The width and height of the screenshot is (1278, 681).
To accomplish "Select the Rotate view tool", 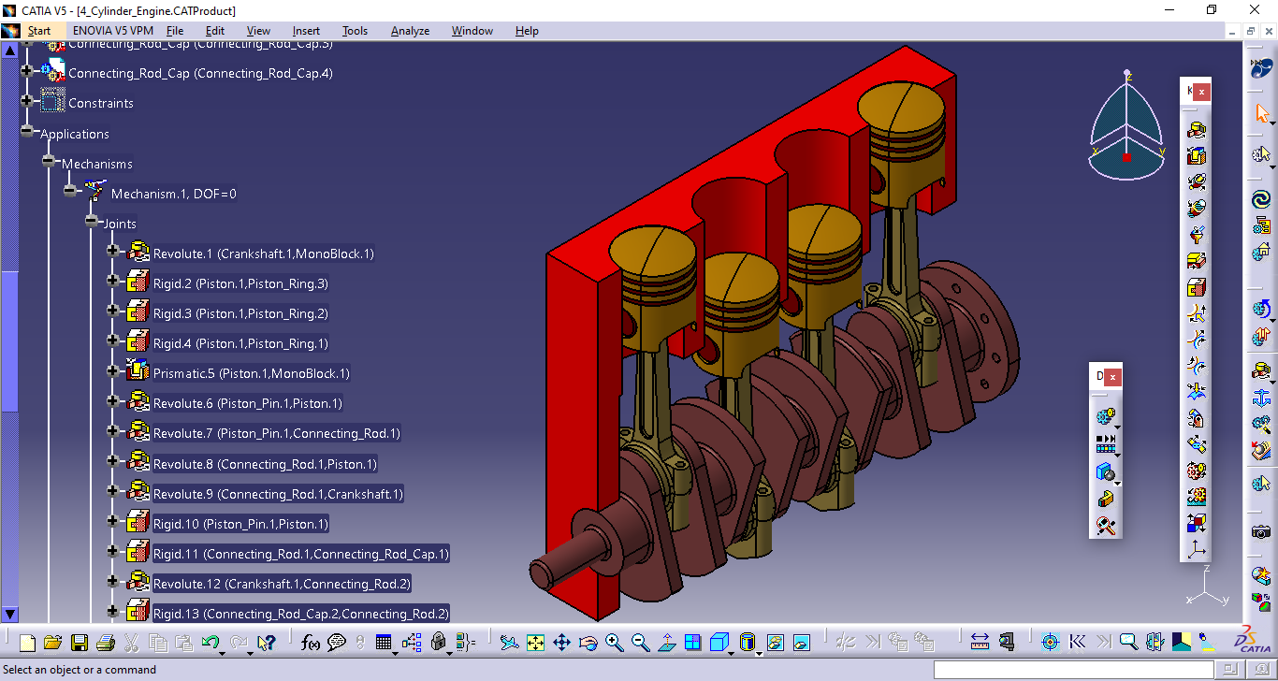I will (x=588, y=643).
